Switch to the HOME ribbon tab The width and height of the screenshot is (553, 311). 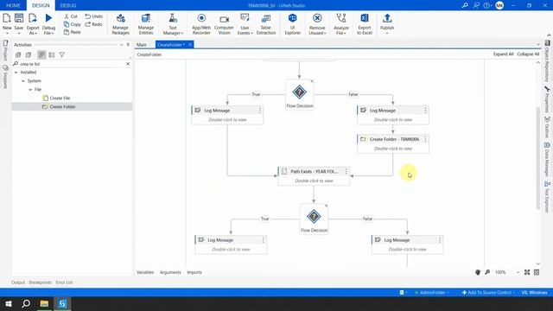coord(13,5)
